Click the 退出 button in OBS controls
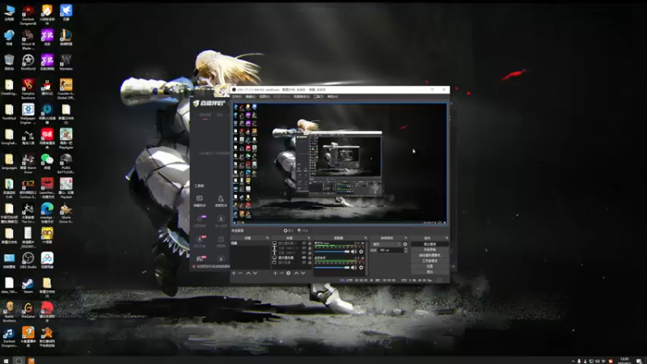 pos(429,272)
